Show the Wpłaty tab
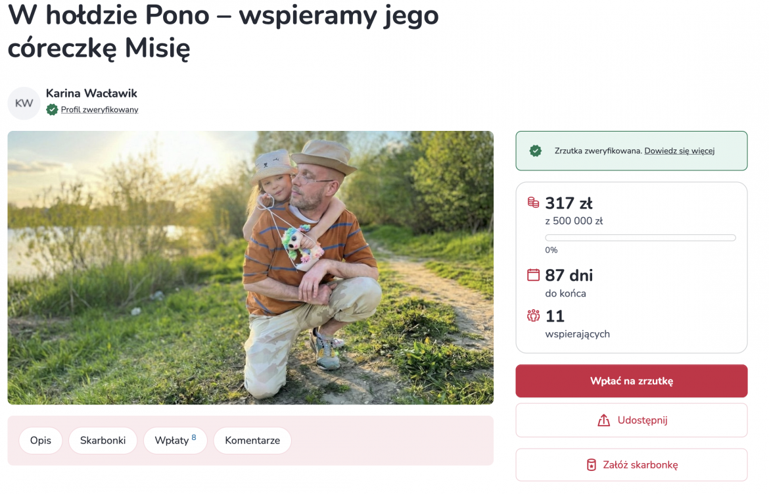 (175, 441)
